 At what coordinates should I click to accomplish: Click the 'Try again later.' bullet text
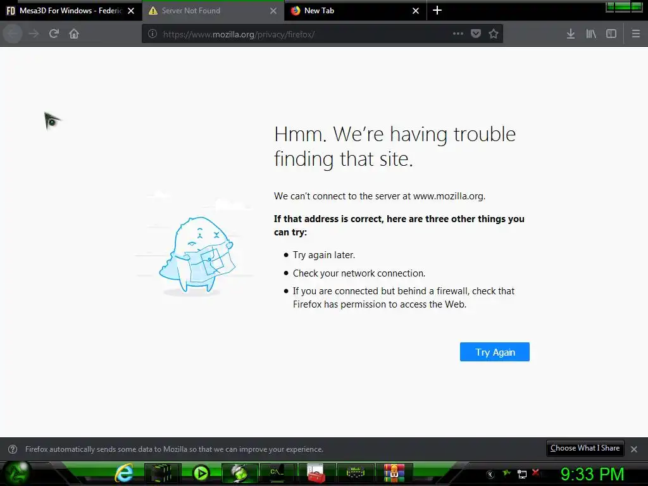click(x=324, y=255)
